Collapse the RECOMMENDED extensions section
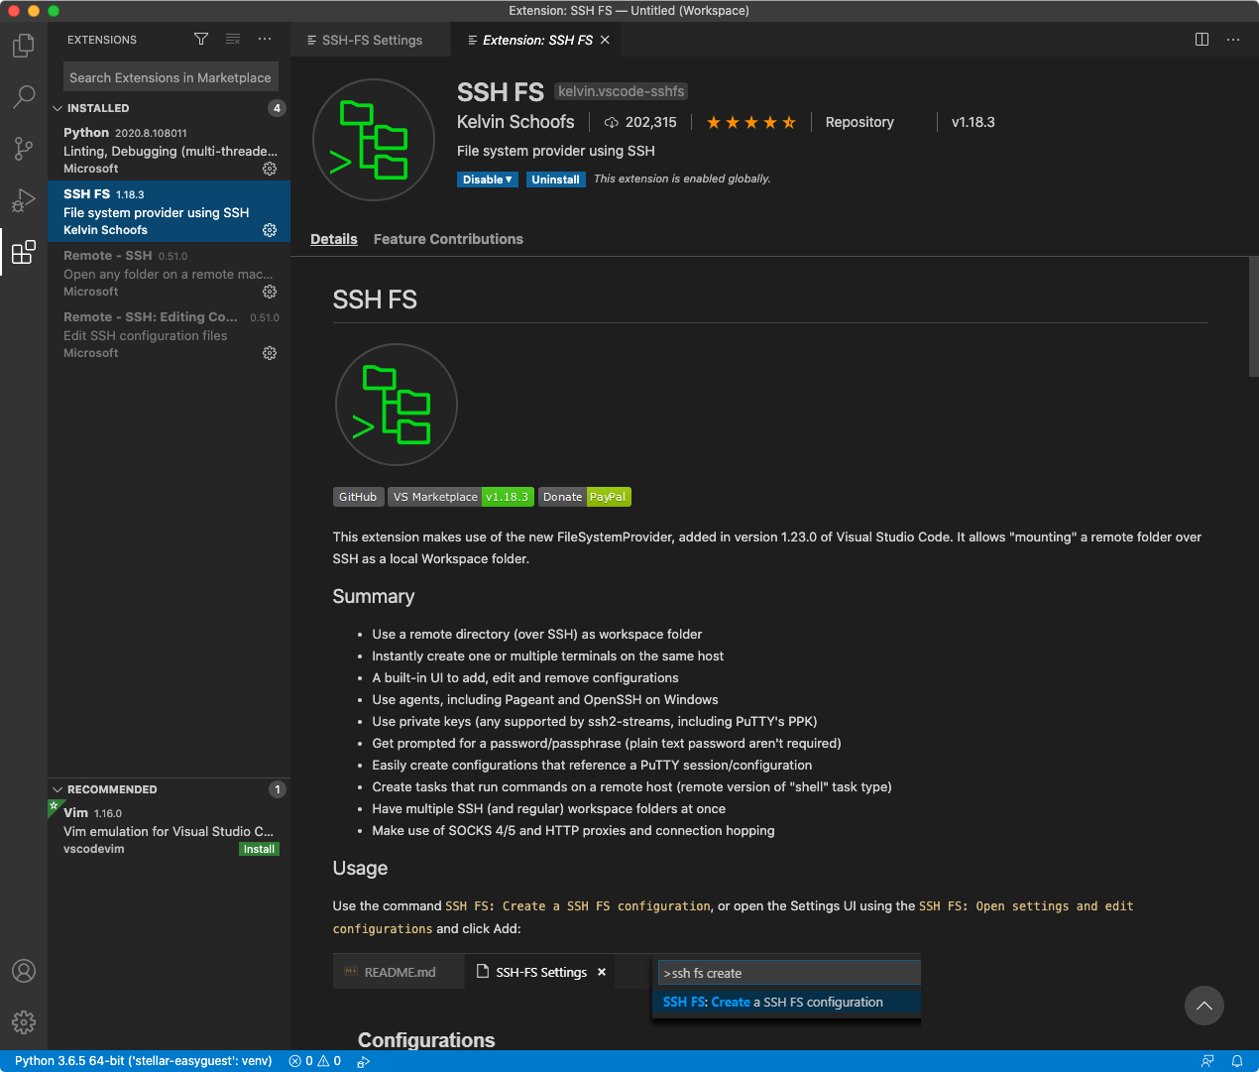This screenshot has height=1072, width=1259. click(58, 789)
